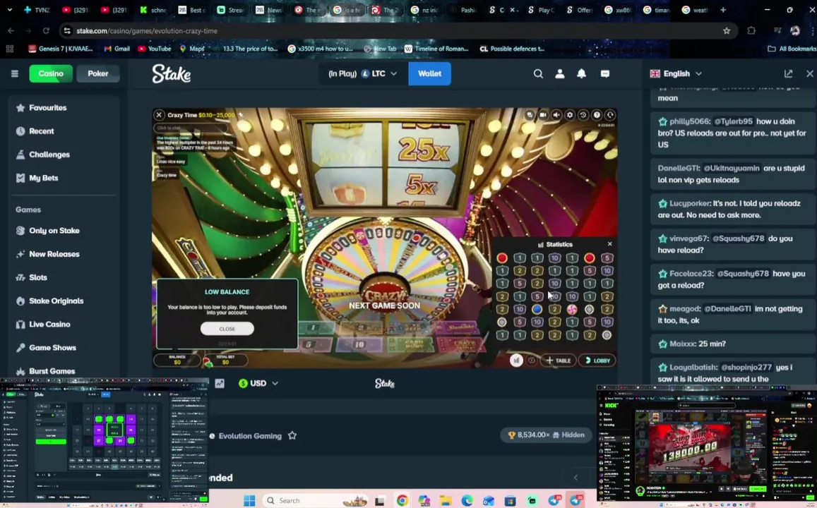Open the YouTube bookmark
Screen dimensions: 817x508
(x=154, y=49)
